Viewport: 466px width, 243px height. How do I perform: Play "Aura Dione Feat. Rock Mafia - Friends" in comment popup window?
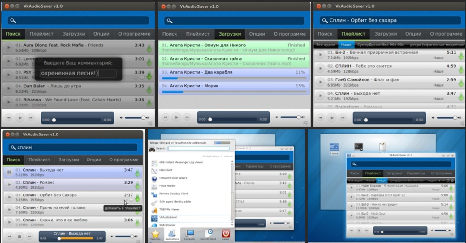pyautogui.click(x=8, y=47)
